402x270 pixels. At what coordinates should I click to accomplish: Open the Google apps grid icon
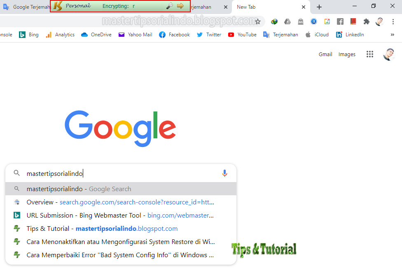click(369, 54)
